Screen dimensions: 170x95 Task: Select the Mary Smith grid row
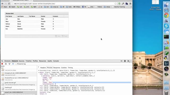[x=35, y=21]
